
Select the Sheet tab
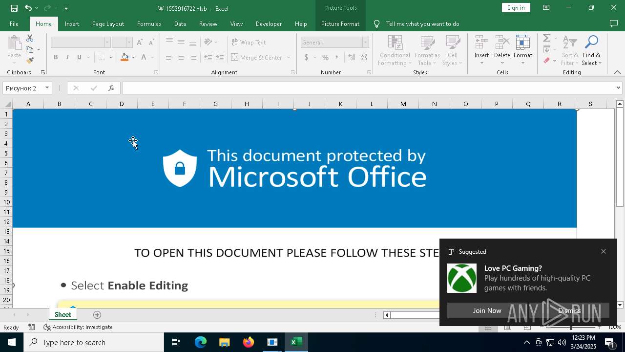click(62, 315)
